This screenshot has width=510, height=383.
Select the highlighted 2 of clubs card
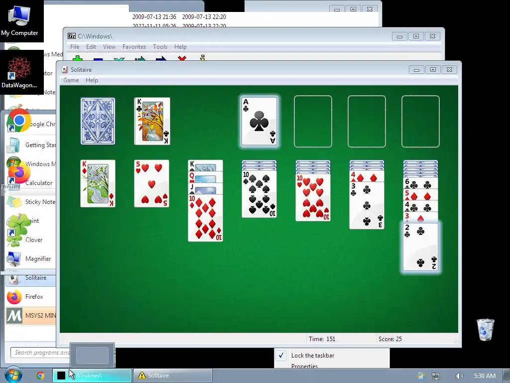point(420,247)
